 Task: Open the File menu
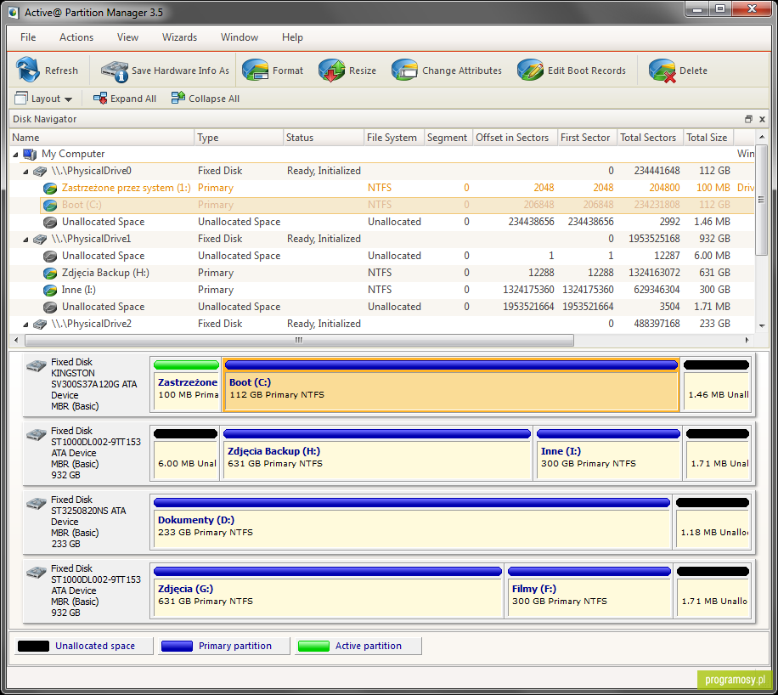(28, 37)
